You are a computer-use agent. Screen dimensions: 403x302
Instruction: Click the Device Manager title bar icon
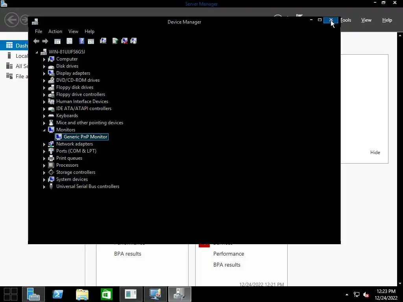pyautogui.click(x=35, y=22)
